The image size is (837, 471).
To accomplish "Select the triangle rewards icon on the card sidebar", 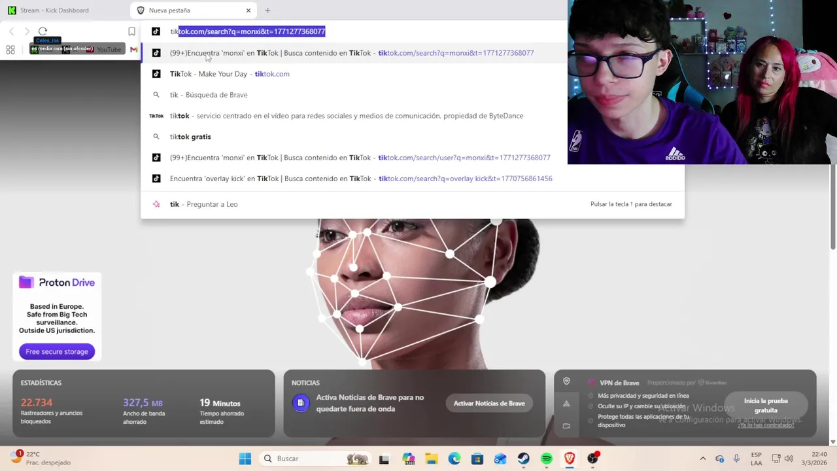I will point(566,404).
